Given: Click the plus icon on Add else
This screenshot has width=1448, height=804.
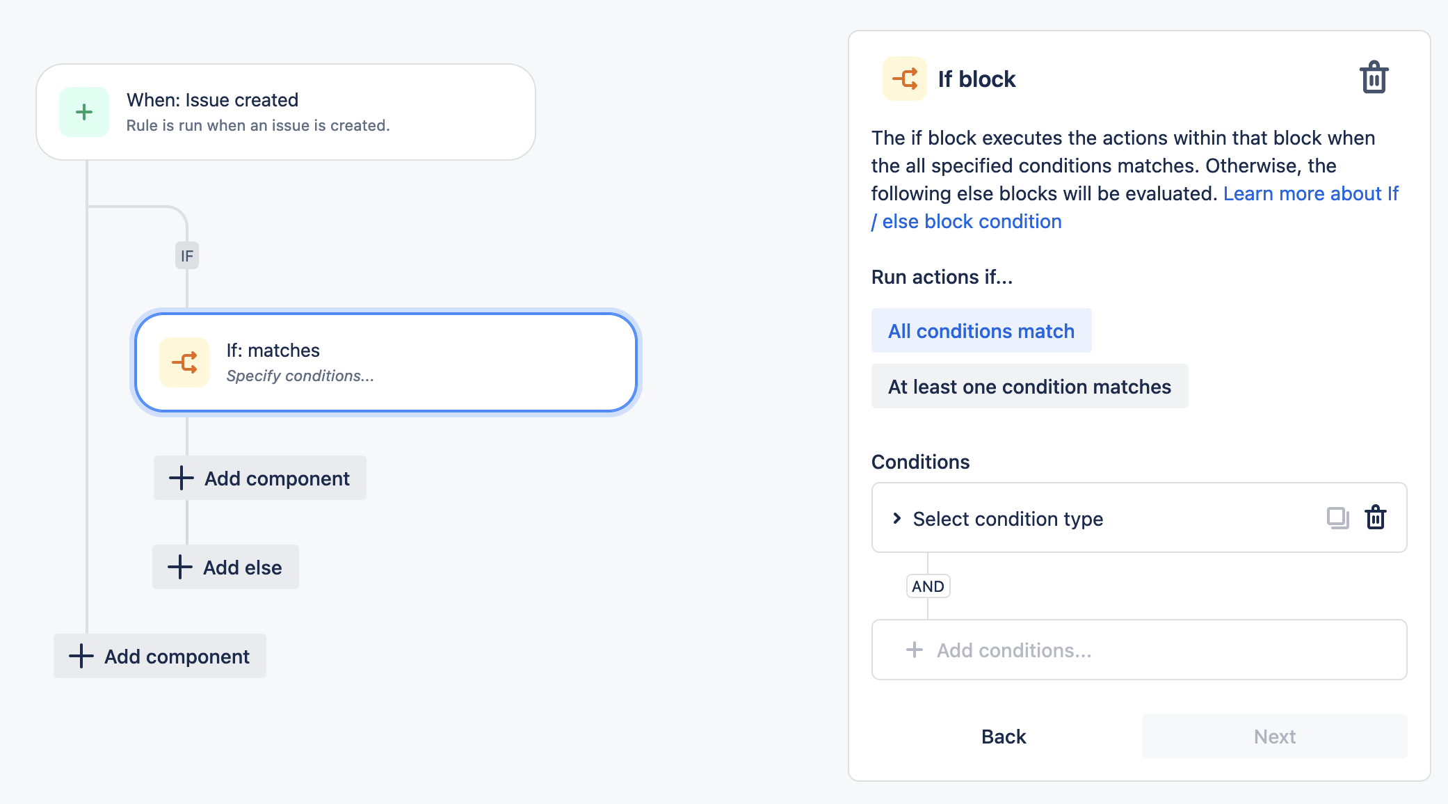Looking at the screenshot, I should click(x=181, y=567).
